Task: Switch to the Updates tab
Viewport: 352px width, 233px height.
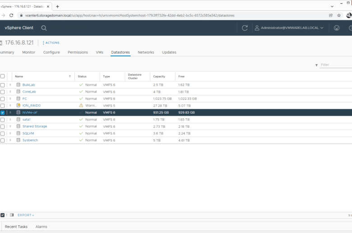Action: (169, 52)
